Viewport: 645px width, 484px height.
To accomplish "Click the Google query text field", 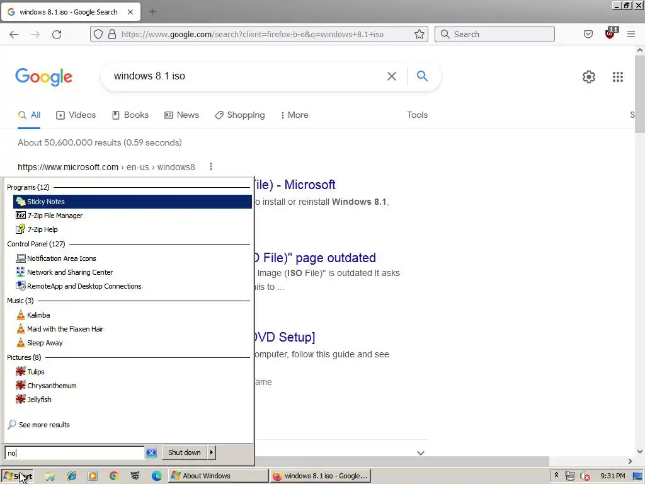I will point(247,76).
